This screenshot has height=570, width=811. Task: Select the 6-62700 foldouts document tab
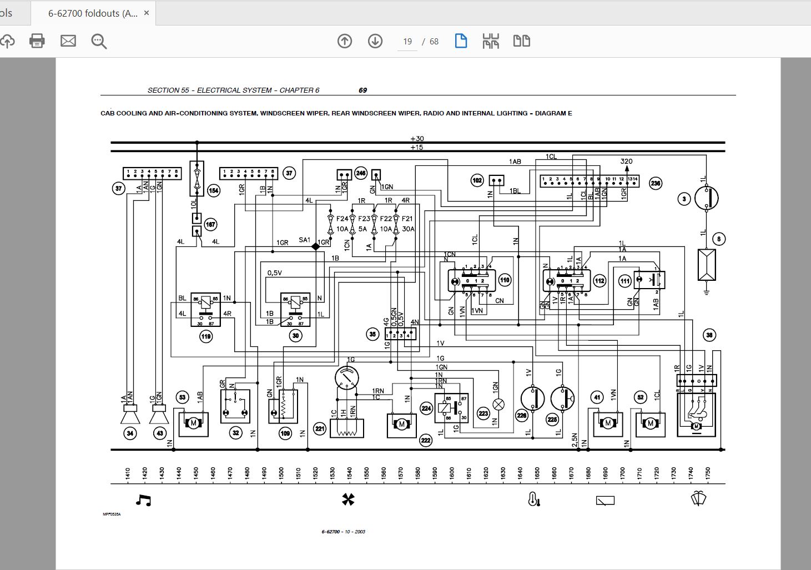(x=93, y=13)
